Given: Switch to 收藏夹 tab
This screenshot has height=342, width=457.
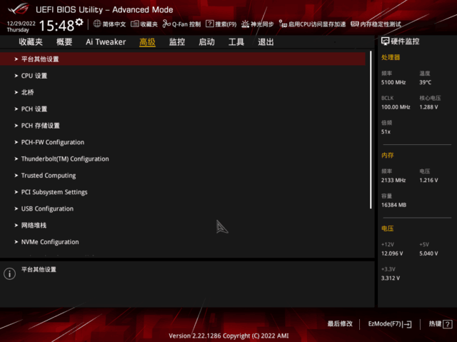Looking at the screenshot, I should [x=31, y=42].
